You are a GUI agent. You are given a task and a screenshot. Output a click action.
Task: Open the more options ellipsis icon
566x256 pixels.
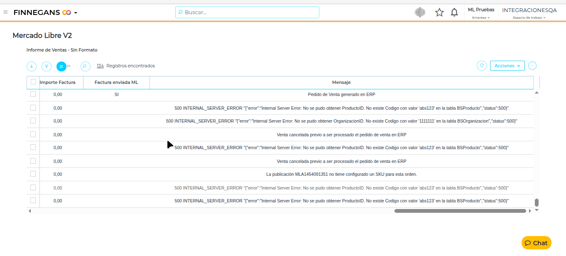coord(533,66)
